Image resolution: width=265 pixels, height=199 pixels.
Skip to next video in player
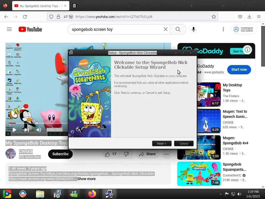(27, 130)
